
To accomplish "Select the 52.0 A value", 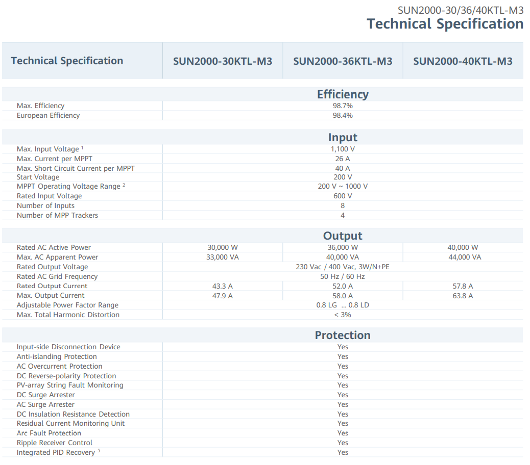I will (343, 286).
